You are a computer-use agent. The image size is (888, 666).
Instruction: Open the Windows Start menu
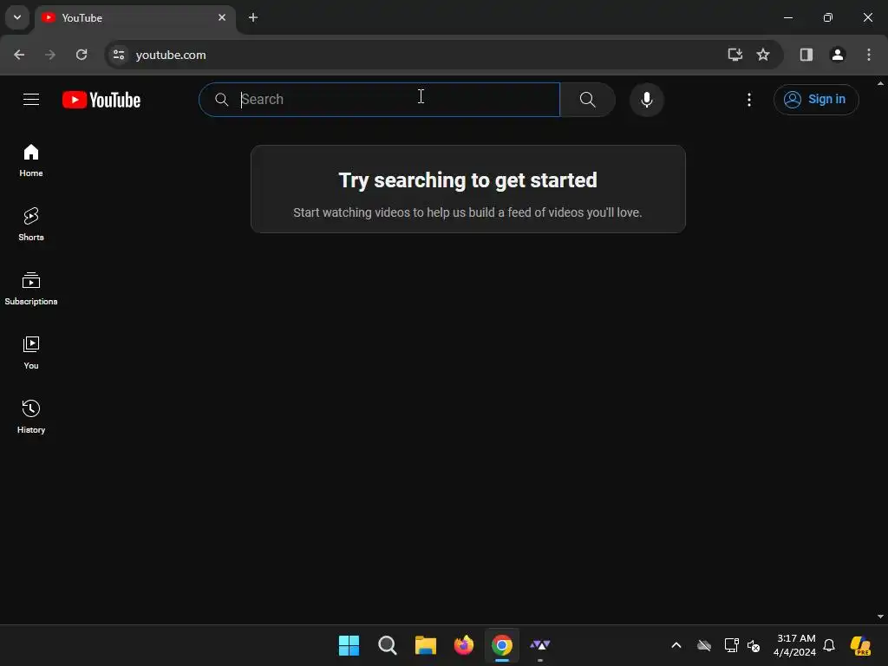(x=349, y=645)
